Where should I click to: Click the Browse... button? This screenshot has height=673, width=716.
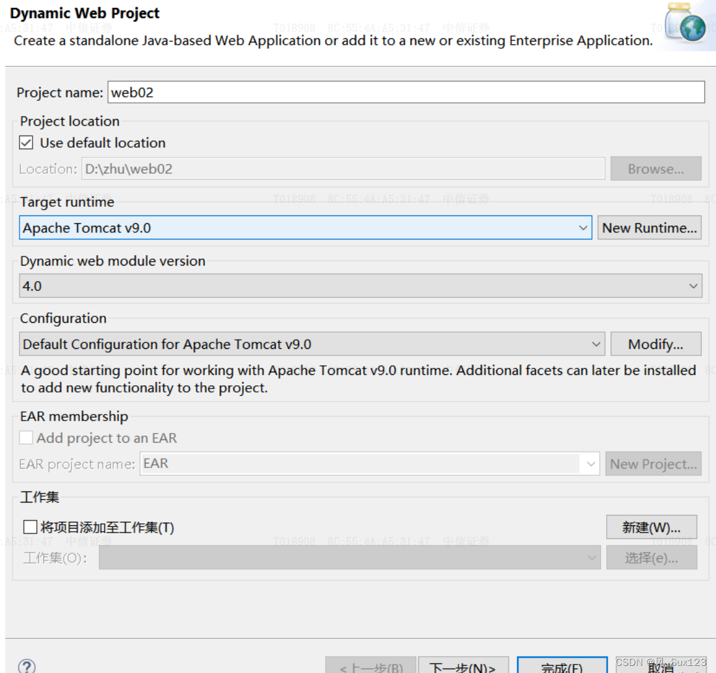(656, 169)
